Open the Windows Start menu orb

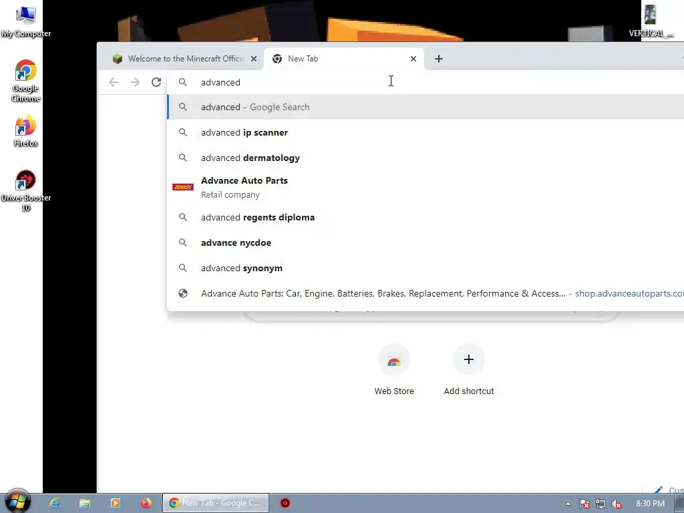[17, 502]
